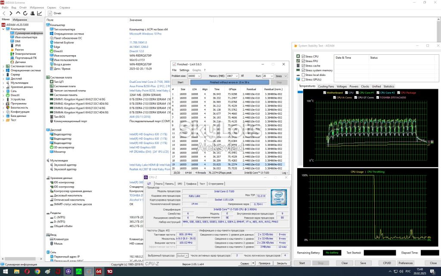This screenshot has width=441, height=276.
Task: Click the AIDA64 up-level arrow icon
Action: (18, 13)
